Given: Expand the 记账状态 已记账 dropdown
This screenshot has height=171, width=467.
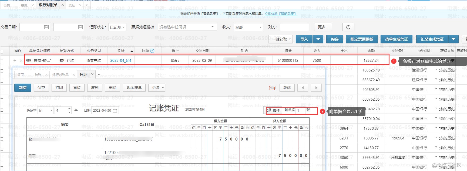Looking at the screenshot, I should 117,27.
